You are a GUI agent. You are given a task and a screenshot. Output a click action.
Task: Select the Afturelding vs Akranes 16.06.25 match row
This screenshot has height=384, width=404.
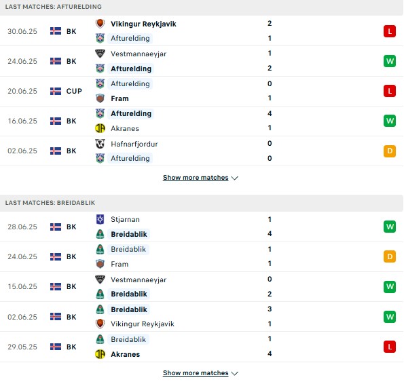(x=202, y=121)
